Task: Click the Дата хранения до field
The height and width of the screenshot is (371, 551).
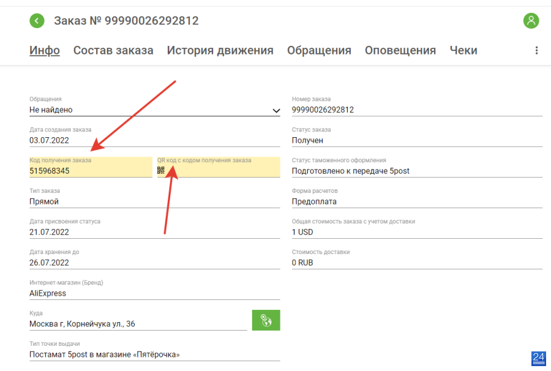Action: tap(155, 259)
